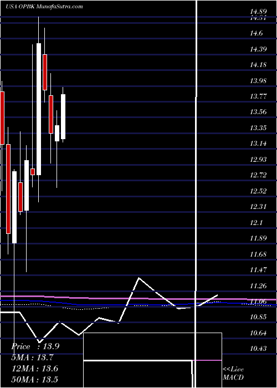The height and width of the screenshot is (388, 277).
Task: Click the <<Live MACD label
Action: (x=233, y=373)
